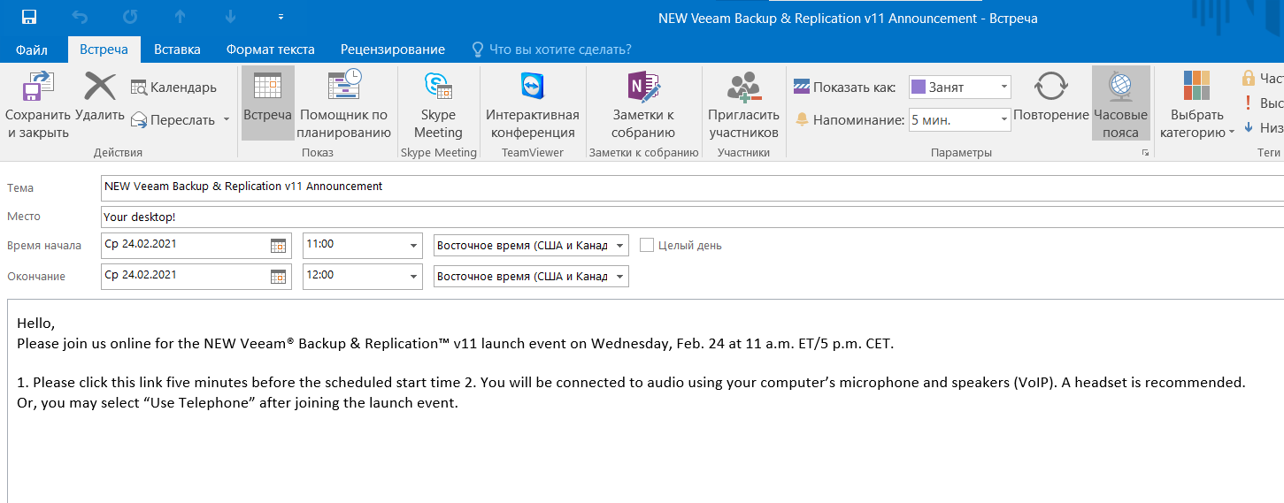Open the start time 11:00 dropdown

coord(413,246)
